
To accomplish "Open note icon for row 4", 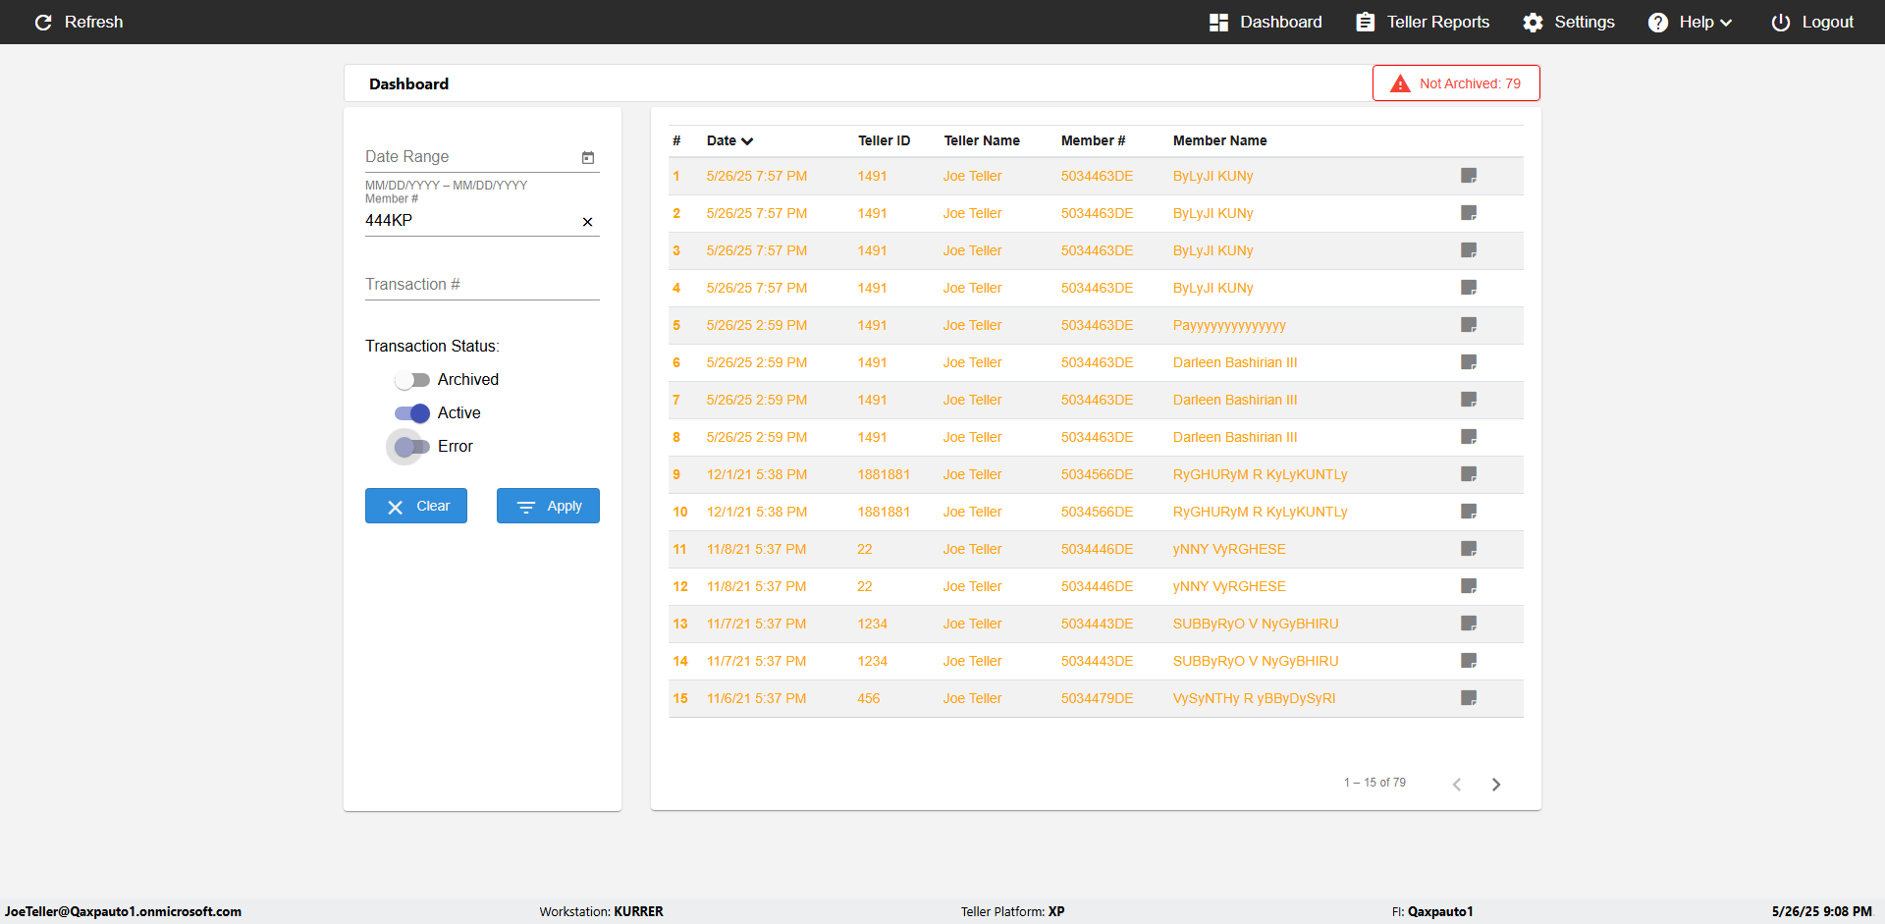I will 1469,288.
